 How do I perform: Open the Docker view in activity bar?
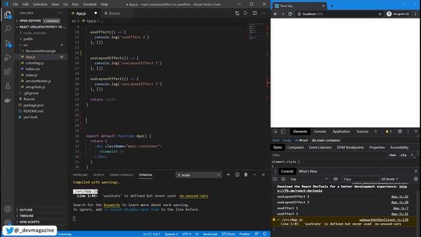(7, 100)
